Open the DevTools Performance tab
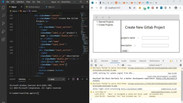Viewport: 183px width, 103px height. pos(154,61)
